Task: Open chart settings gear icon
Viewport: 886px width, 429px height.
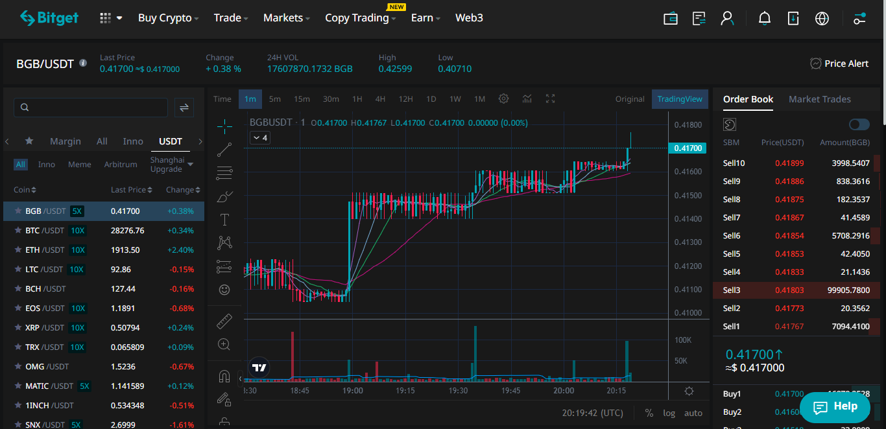Action: (503, 99)
